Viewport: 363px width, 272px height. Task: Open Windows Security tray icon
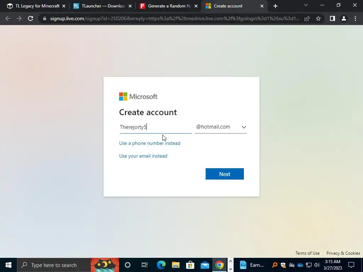coord(283,265)
